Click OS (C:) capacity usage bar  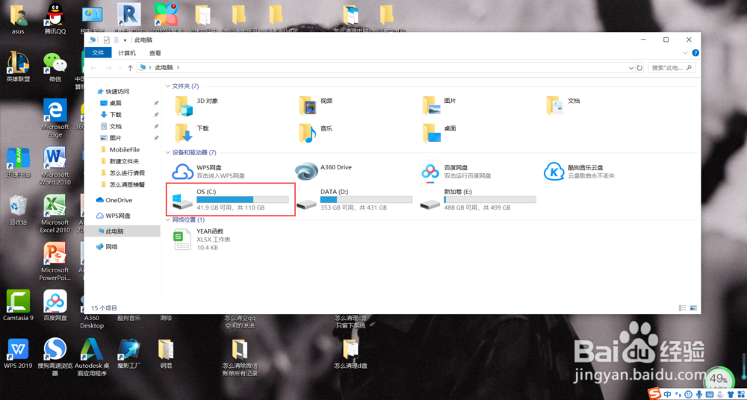tap(243, 199)
